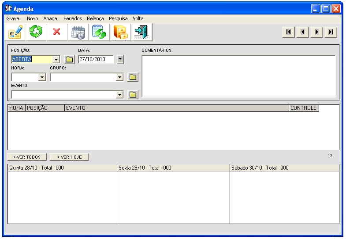Viewport: 346px width, 239px height.
Task: Click the VER TODOS button
Action: (27, 157)
